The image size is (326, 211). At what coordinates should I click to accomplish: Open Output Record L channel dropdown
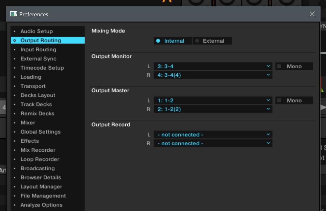pyautogui.click(x=213, y=135)
